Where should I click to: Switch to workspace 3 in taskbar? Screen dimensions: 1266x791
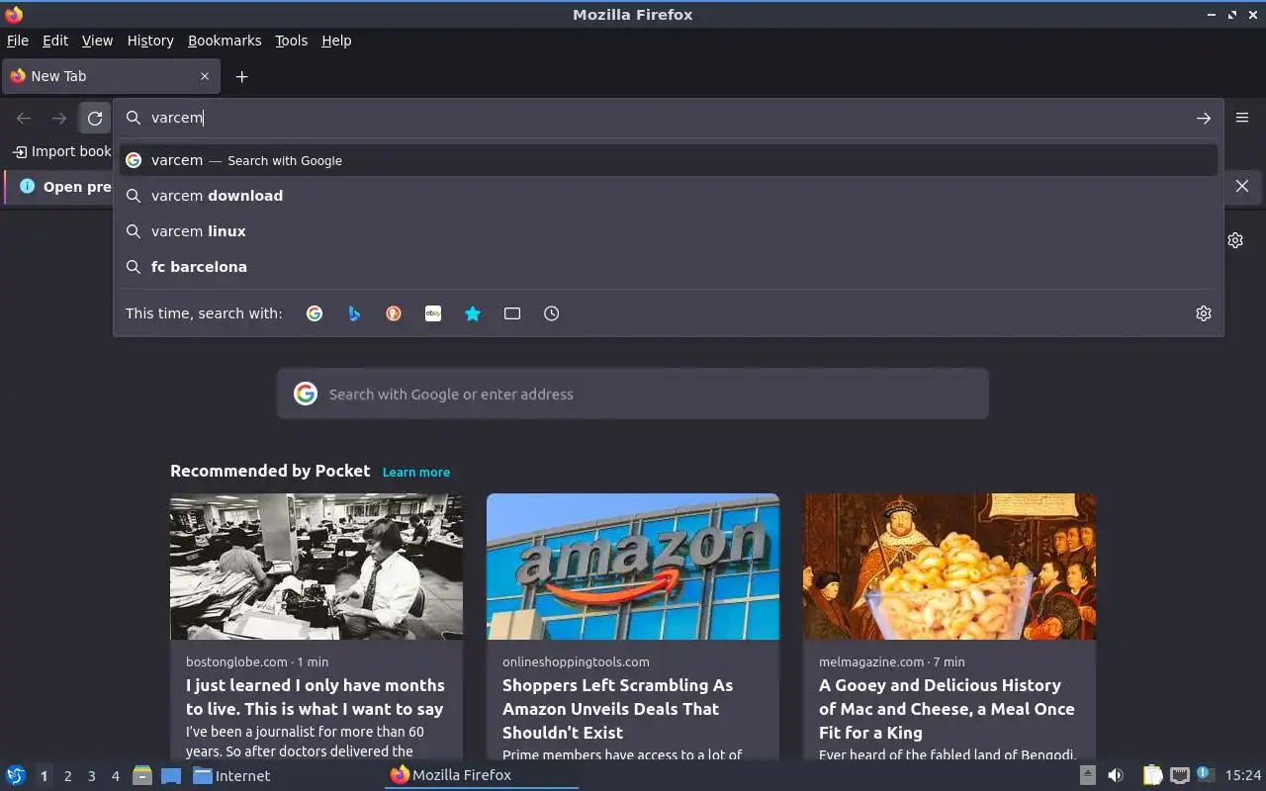click(91, 776)
